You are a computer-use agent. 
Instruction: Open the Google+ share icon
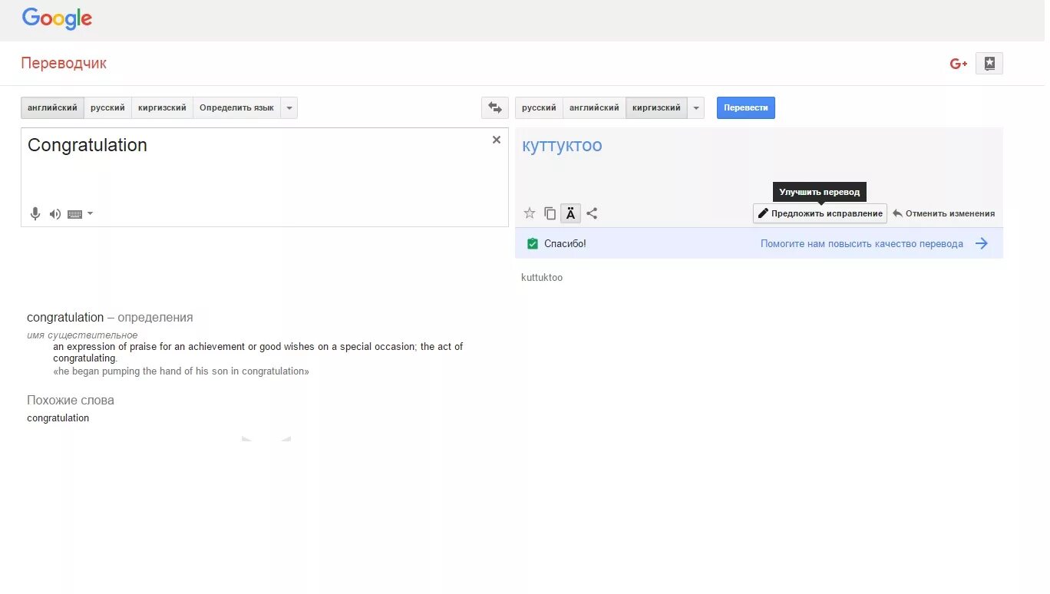coord(959,64)
